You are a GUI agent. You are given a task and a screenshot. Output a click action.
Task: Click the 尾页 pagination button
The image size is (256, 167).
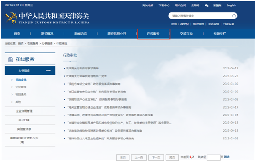(172, 157)
